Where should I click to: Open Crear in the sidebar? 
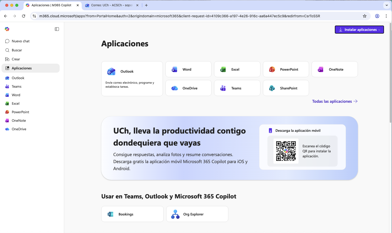pyautogui.click(x=31, y=59)
